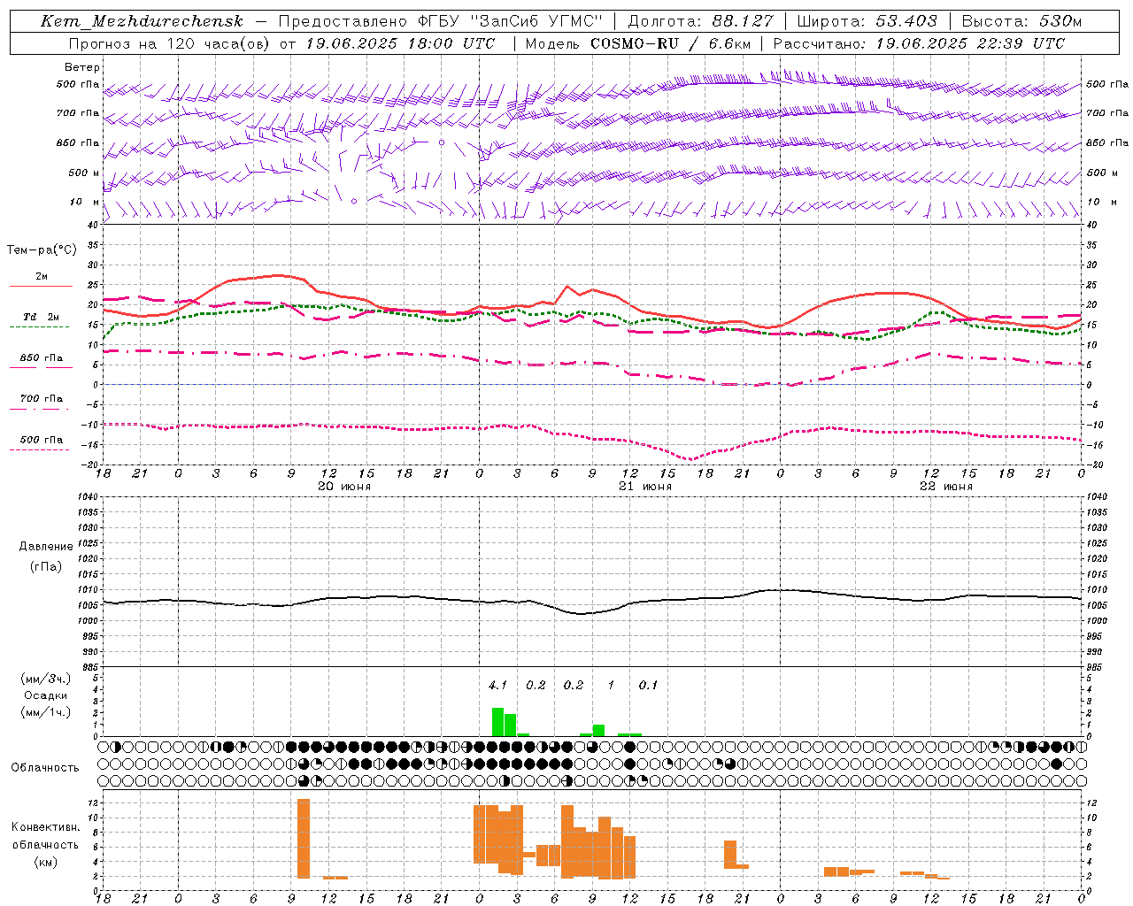Viewport: 1133px width, 906px height.
Task: Select the Долгота: 88.127 value
Action: point(700,21)
